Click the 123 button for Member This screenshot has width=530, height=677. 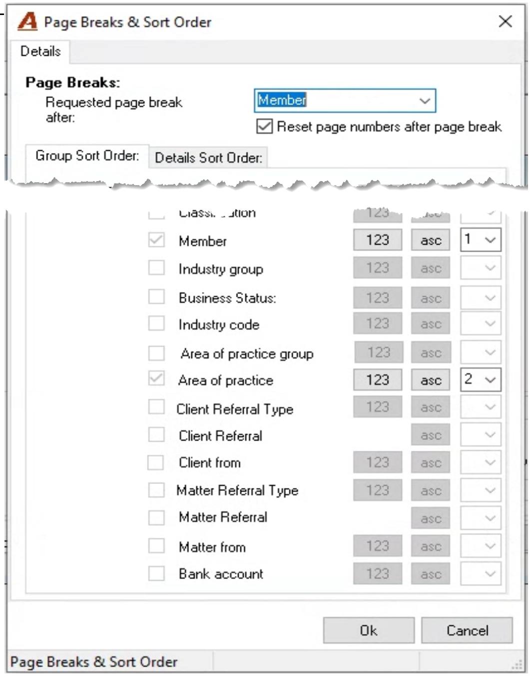click(378, 240)
